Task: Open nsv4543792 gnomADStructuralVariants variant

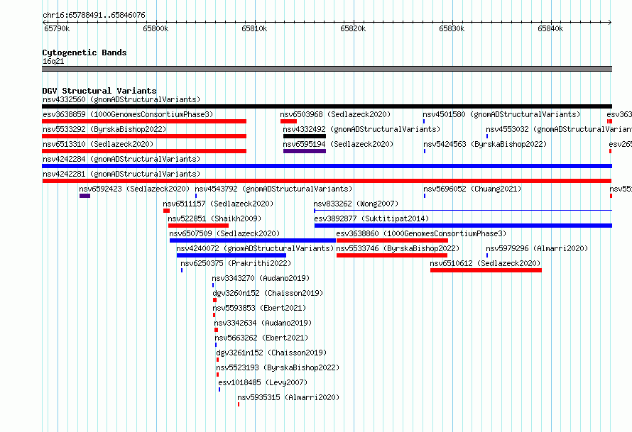Action: pos(273,189)
